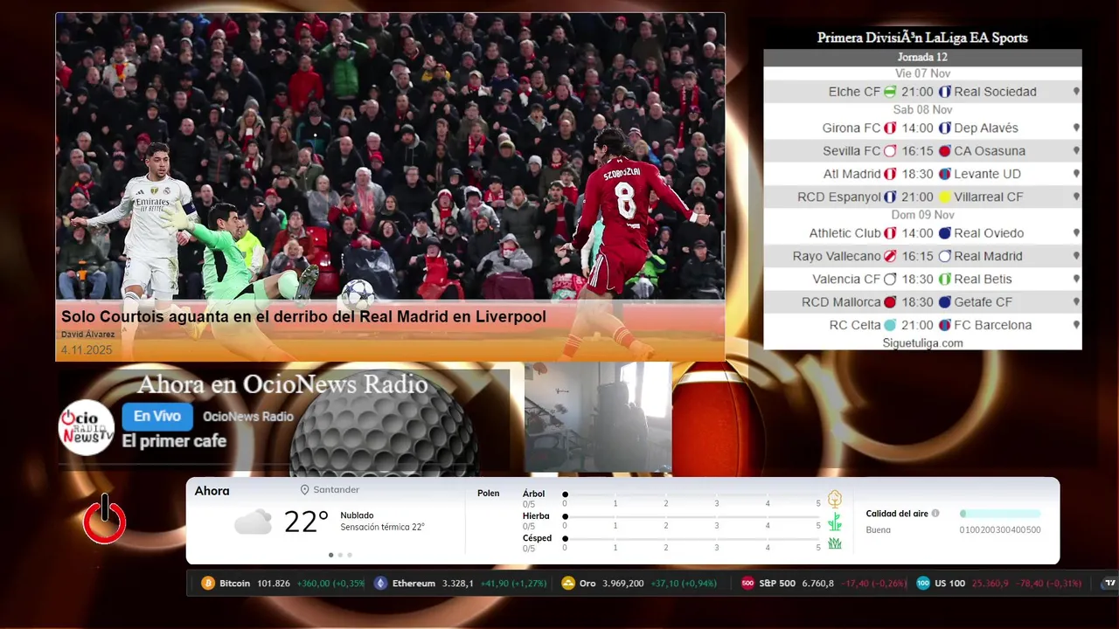Click the Césped pollen level slider

pos(692,539)
